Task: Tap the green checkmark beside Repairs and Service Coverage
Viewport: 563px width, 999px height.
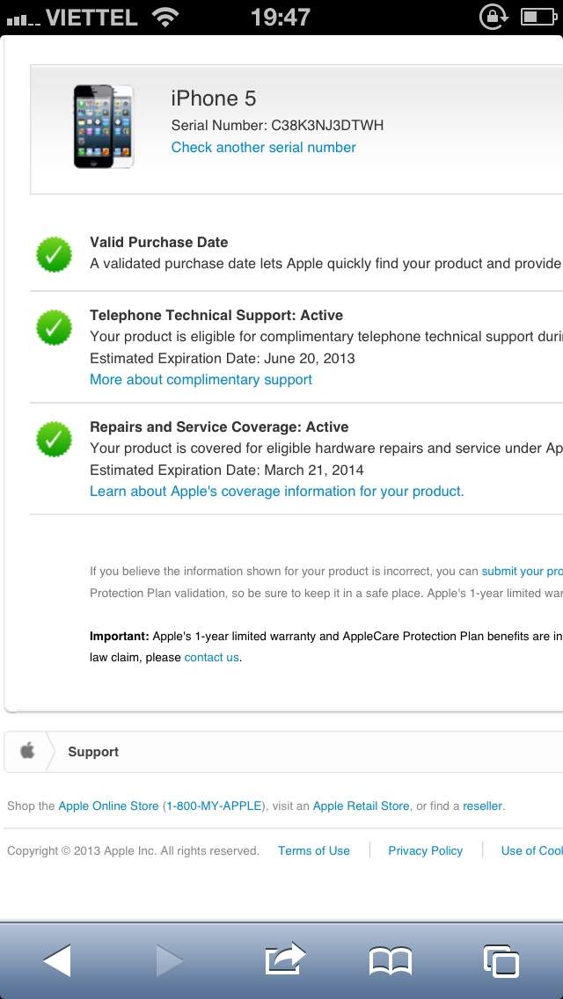Action: (x=54, y=439)
